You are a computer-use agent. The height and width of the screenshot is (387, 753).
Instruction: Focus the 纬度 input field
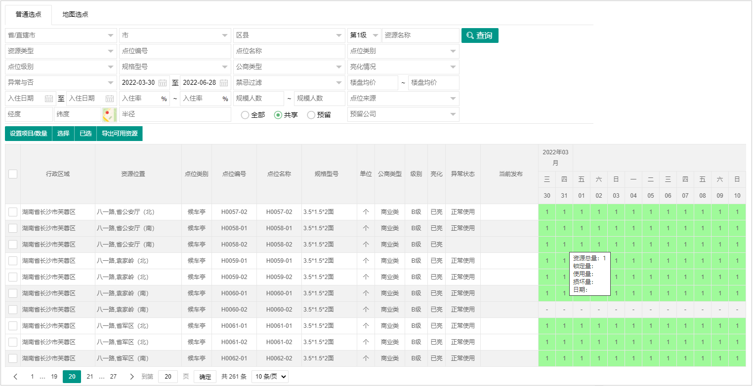77,114
